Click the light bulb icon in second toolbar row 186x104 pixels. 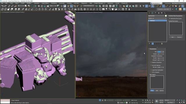[97, 9]
